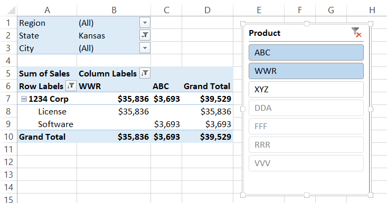
Task: Open the Region filter dropdown
Action: [x=145, y=23]
